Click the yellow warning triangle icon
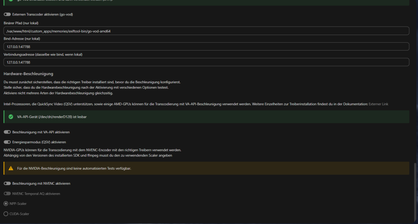The height and width of the screenshot is (224, 418). click(x=11, y=168)
